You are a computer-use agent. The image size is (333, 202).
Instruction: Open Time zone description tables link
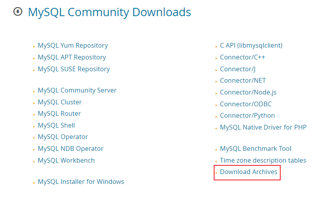coord(263,160)
